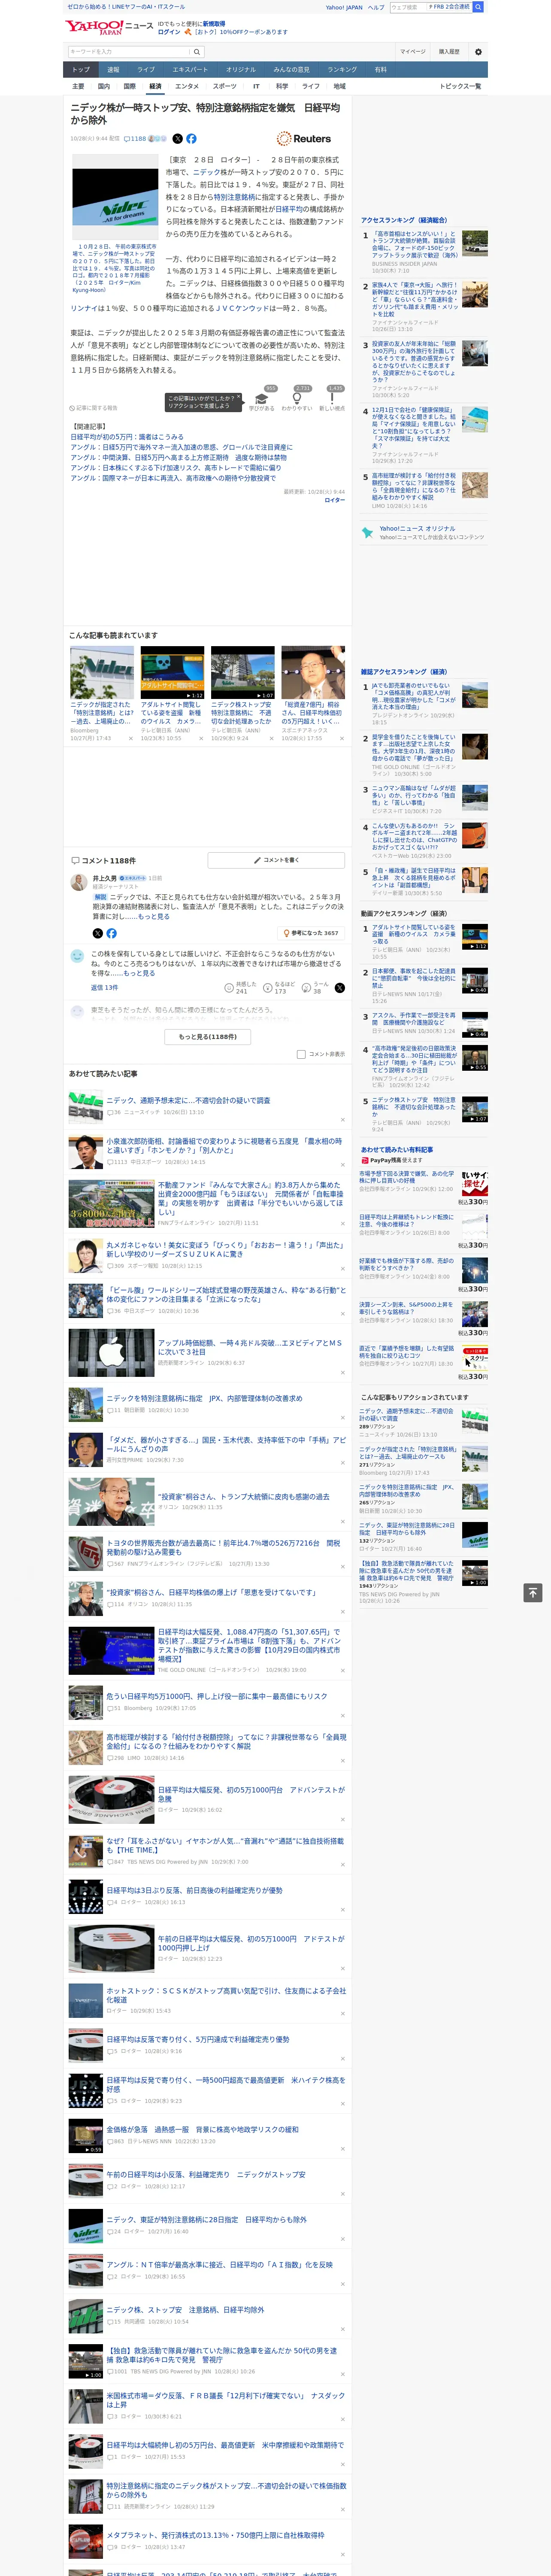Select the 速報 main tab
The width and height of the screenshot is (551, 2576).
click(x=113, y=70)
